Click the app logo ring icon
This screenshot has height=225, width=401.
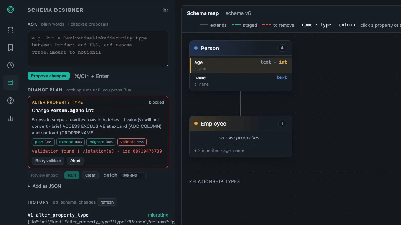click(x=10, y=10)
